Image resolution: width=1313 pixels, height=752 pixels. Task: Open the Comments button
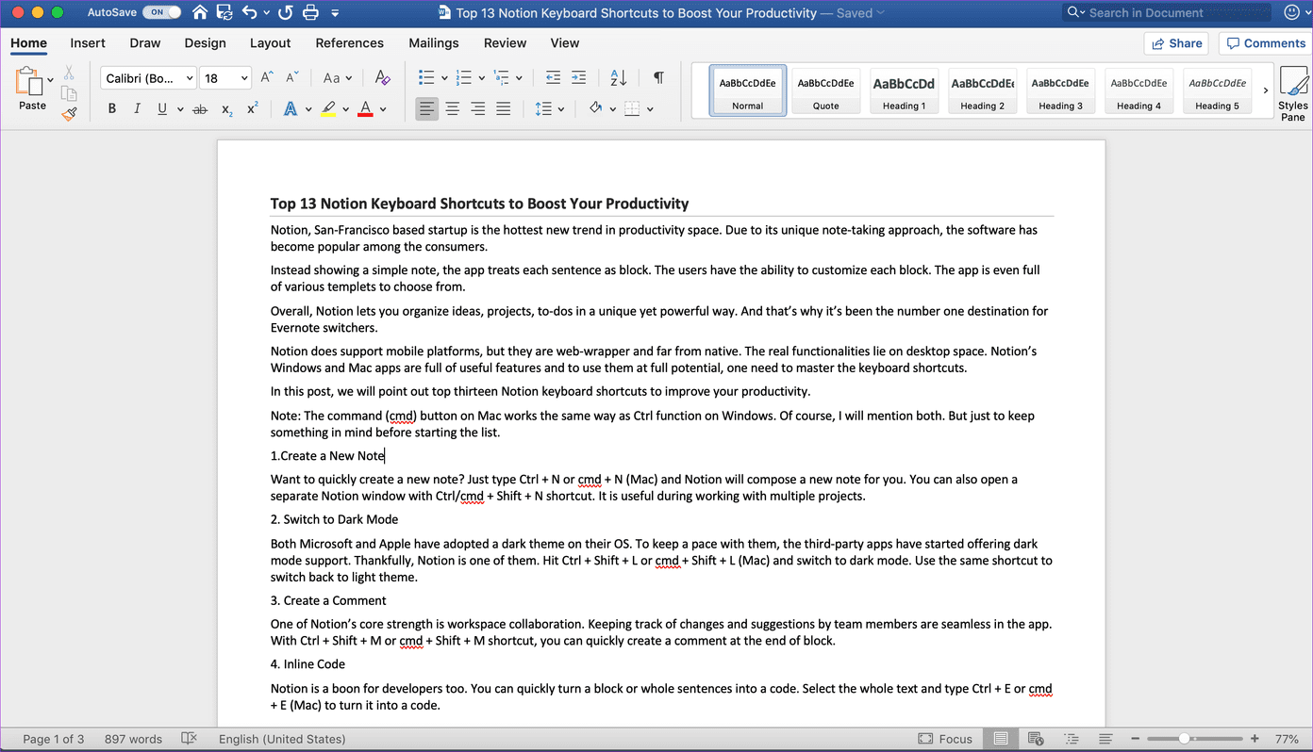point(1264,43)
